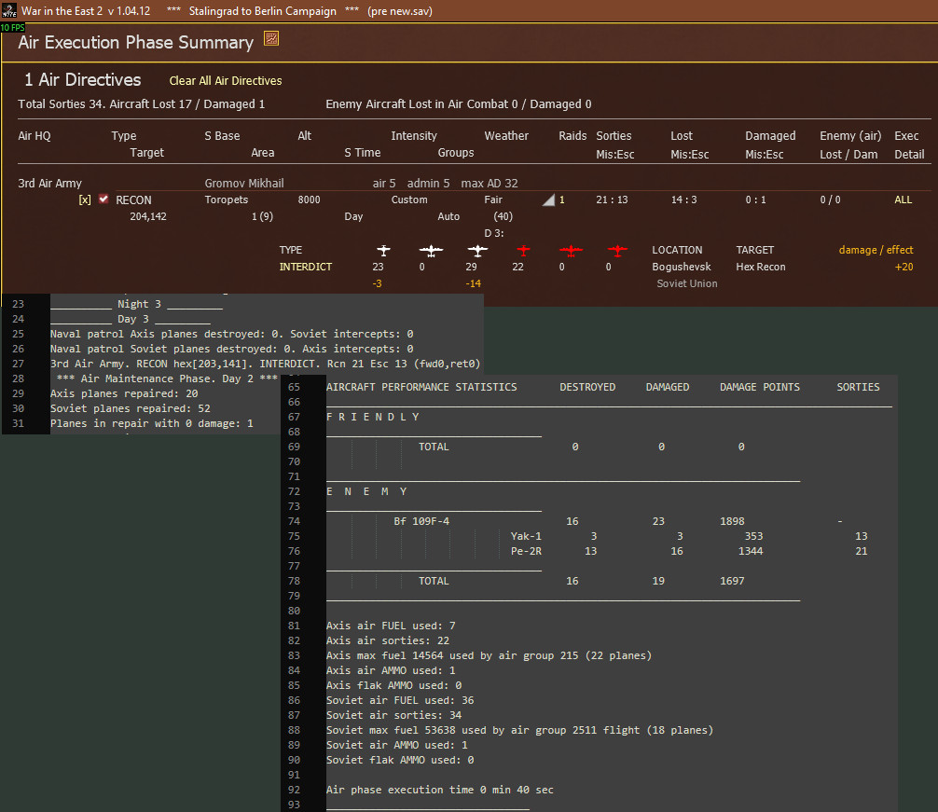This screenshot has width=938, height=812.
Task: Click the [x] delete marker for RECON directive
Action: pyautogui.click(x=85, y=200)
